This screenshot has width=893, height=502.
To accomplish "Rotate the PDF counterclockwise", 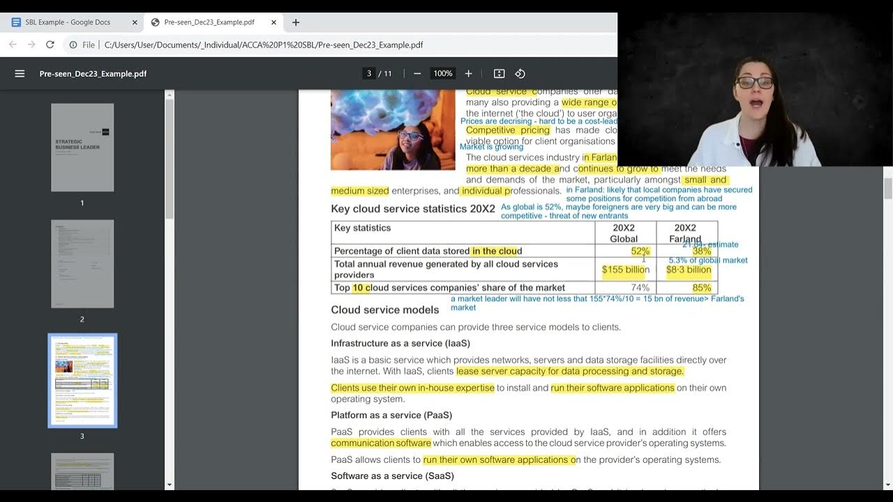I will click(520, 73).
